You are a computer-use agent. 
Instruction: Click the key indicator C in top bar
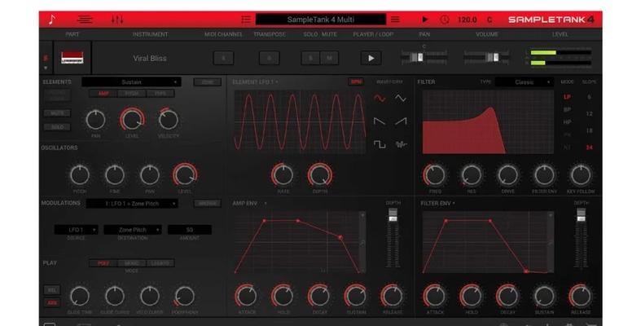click(490, 20)
